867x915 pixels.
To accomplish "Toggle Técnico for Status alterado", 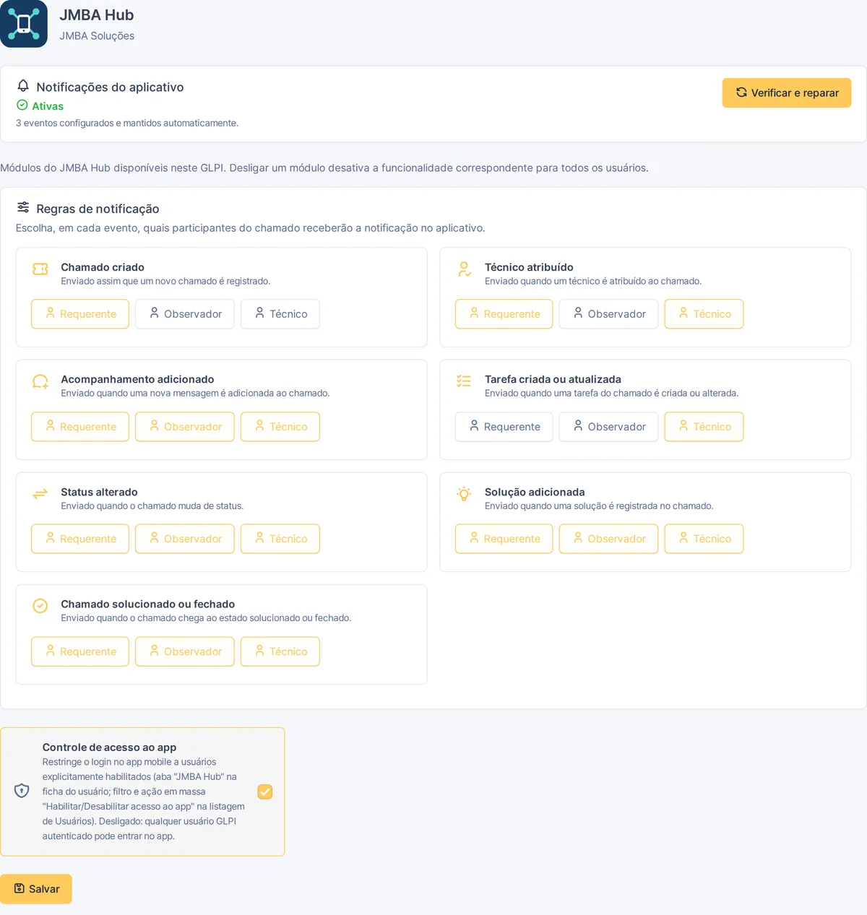I will (x=280, y=539).
